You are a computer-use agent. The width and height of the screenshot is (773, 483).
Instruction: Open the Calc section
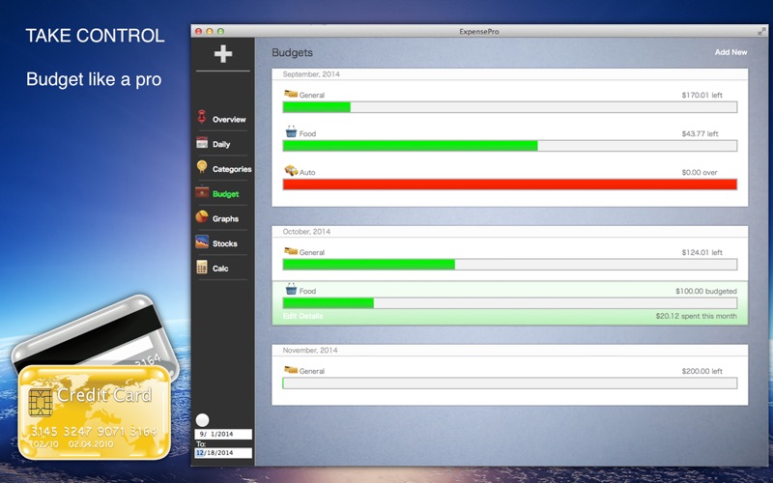(x=220, y=269)
